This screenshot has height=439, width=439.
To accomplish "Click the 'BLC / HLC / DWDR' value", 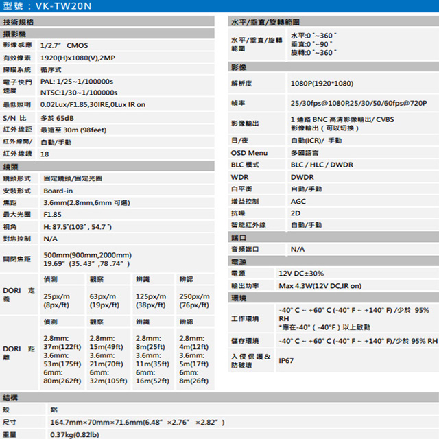I will (x=322, y=165).
